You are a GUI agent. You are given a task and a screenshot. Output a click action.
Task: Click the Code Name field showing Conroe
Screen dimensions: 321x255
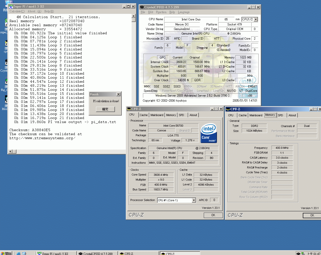point(162,130)
